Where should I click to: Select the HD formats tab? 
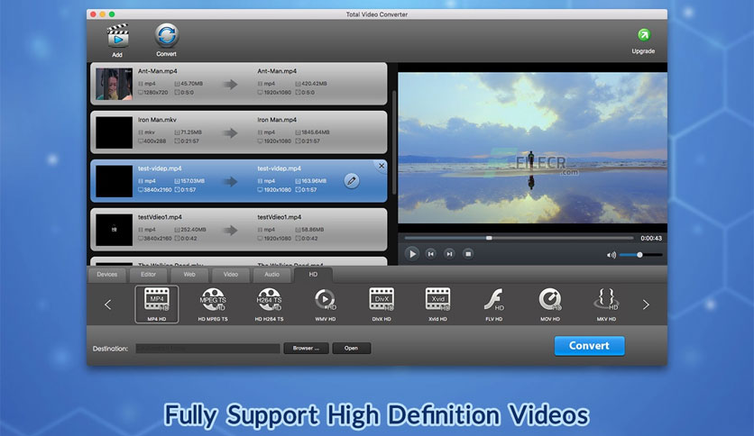(x=313, y=275)
